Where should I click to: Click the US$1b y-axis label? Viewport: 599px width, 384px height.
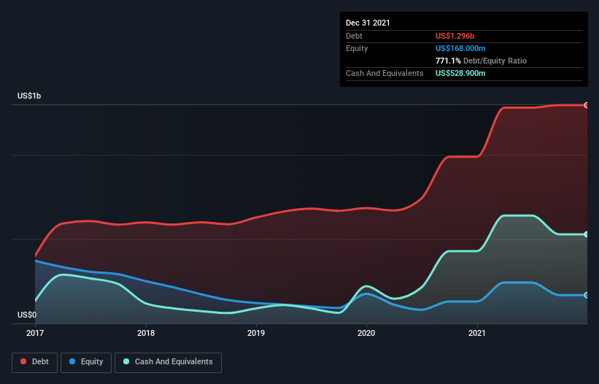(29, 96)
